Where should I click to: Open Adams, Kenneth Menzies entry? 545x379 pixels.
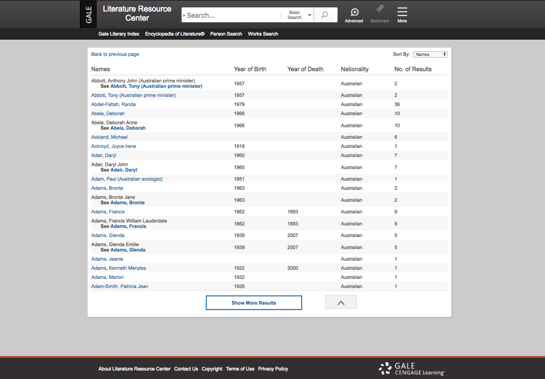119,268
